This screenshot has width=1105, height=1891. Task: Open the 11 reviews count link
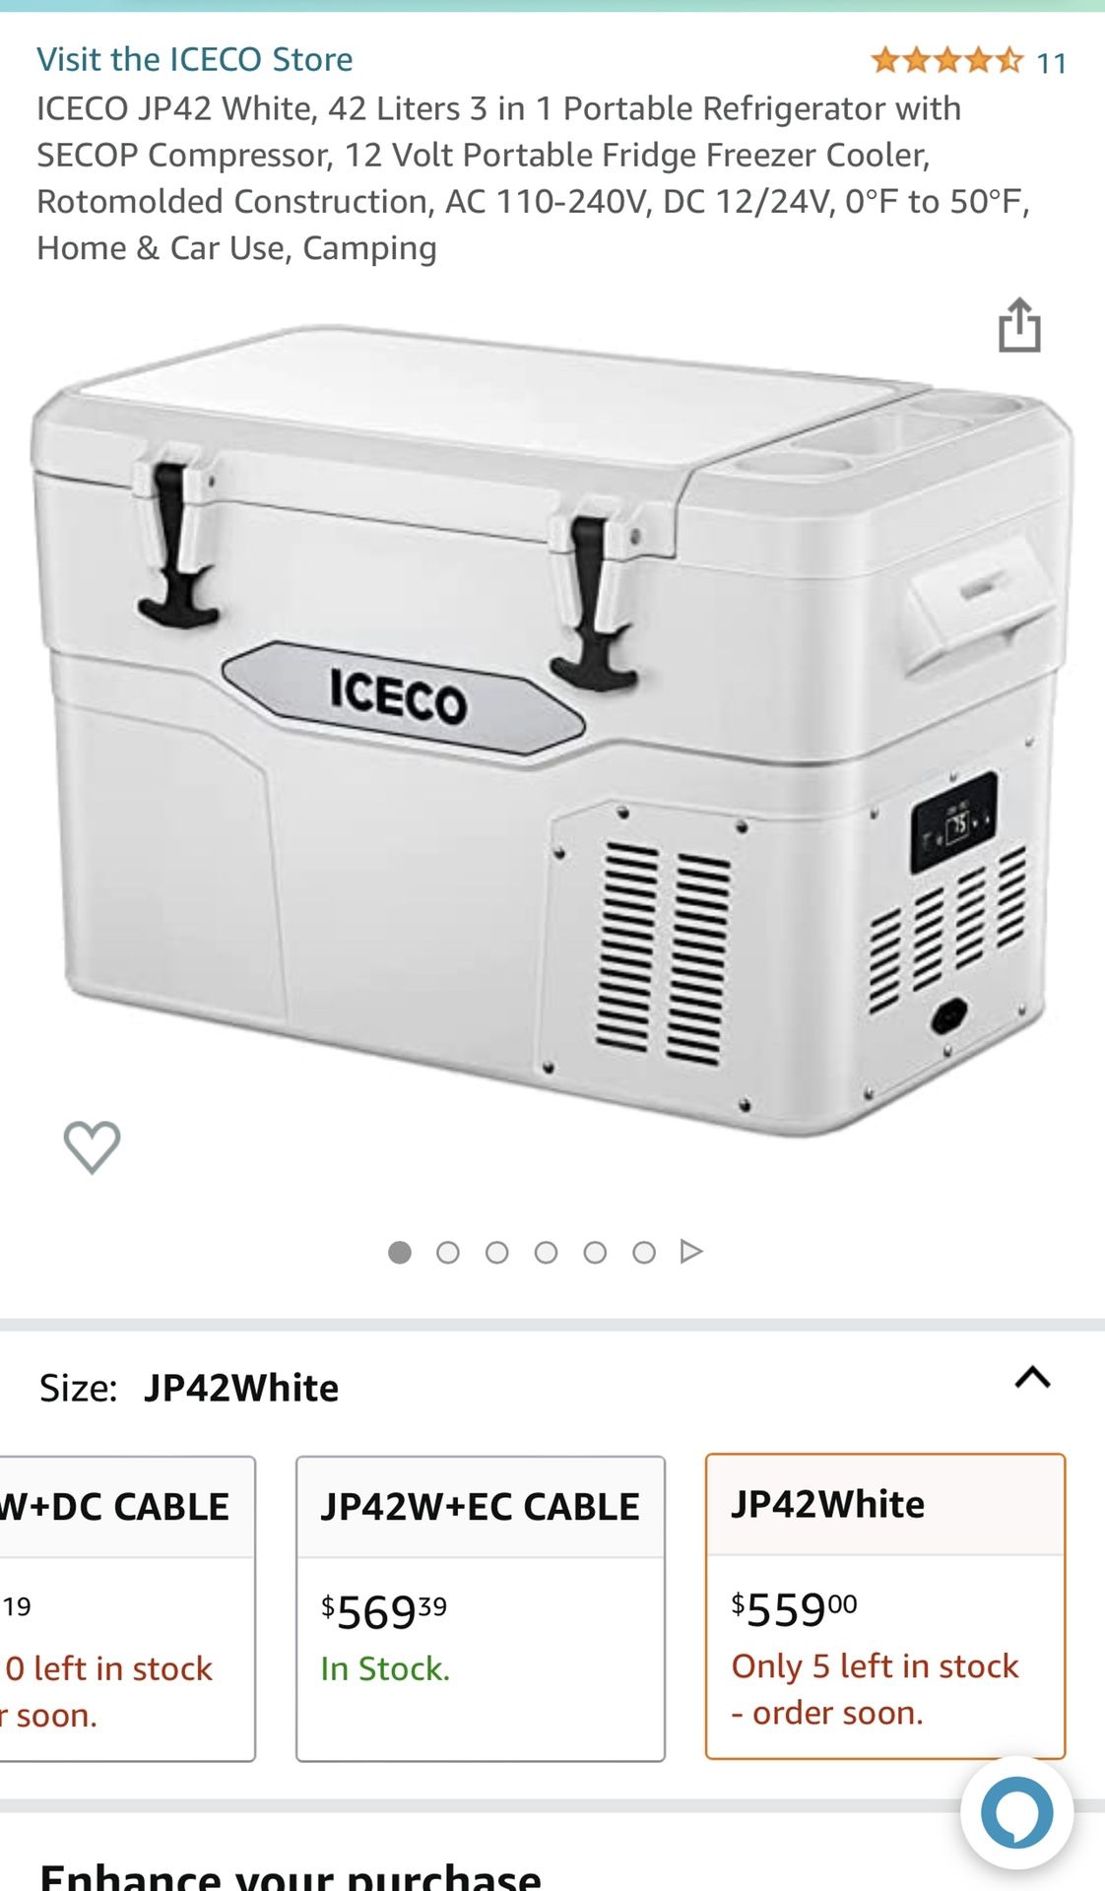pos(1052,63)
